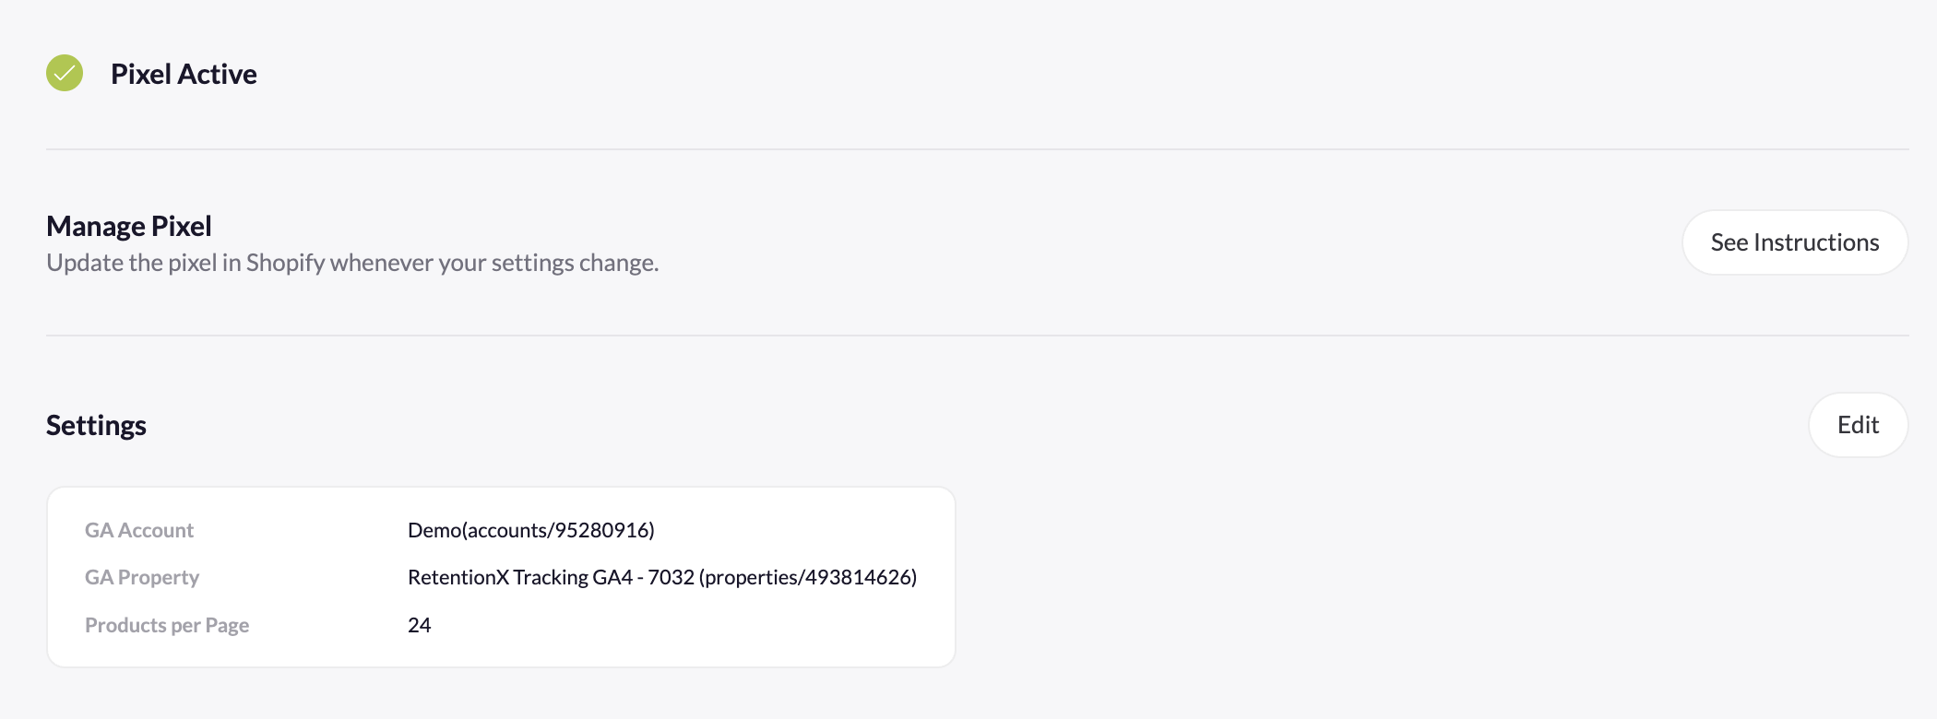Click the accounts/95280916 ID text
1937x719 pixels.
558,530
